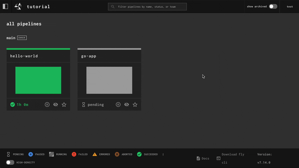This screenshot has height=168, width=299.
Task: Click the grey go-app pipeline preview
Action: coord(109,80)
